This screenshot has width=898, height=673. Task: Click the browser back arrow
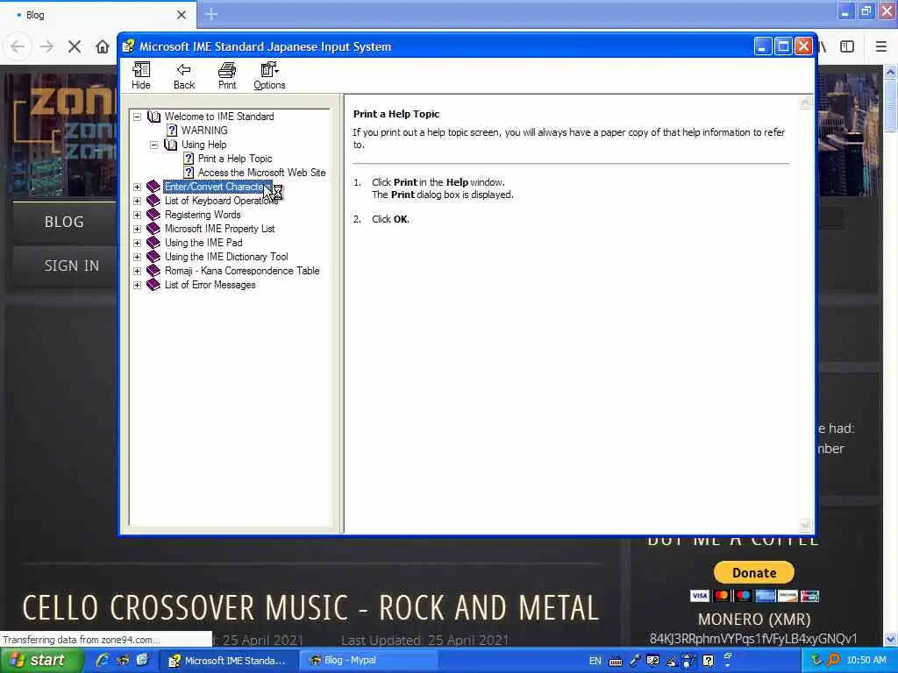tap(18, 46)
